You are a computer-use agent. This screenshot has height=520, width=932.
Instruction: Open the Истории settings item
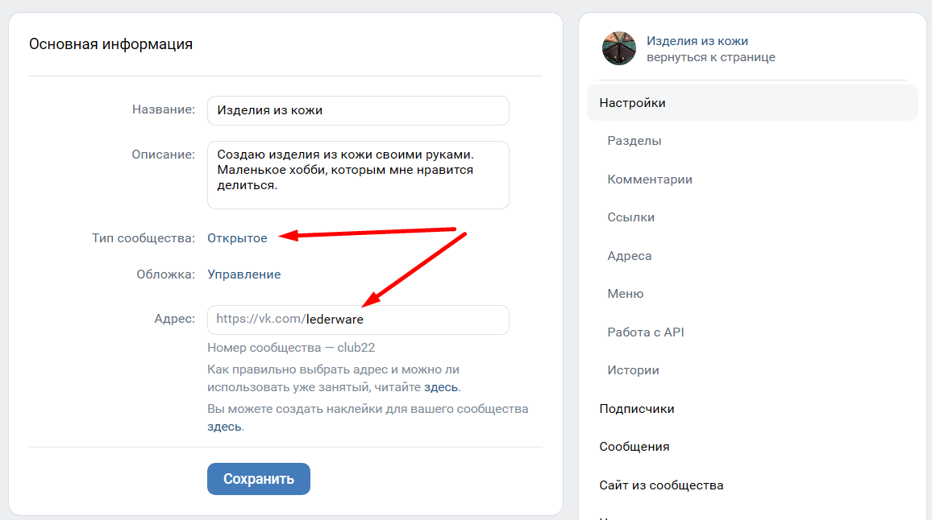pos(633,370)
